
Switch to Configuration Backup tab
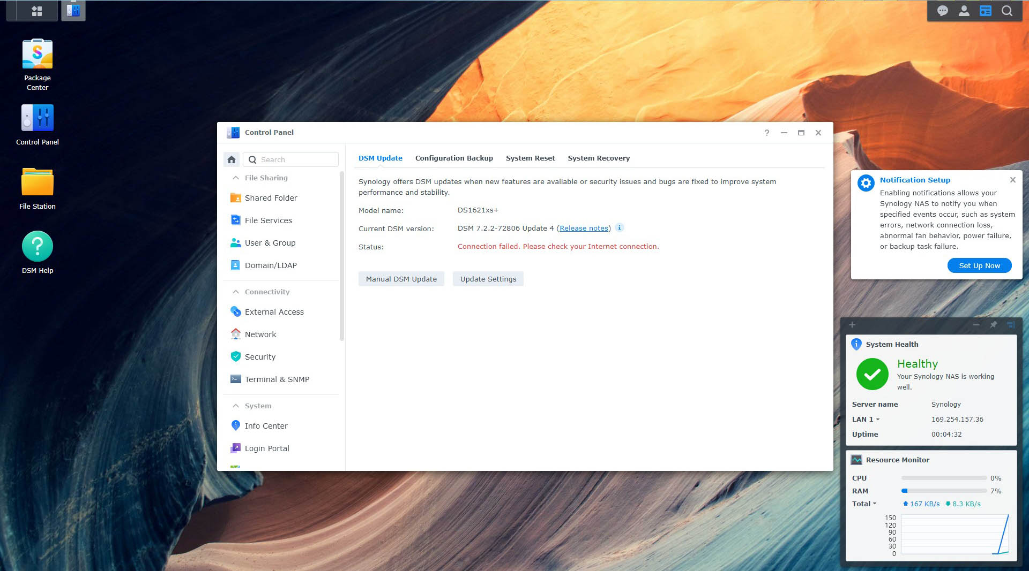(454, 158)
